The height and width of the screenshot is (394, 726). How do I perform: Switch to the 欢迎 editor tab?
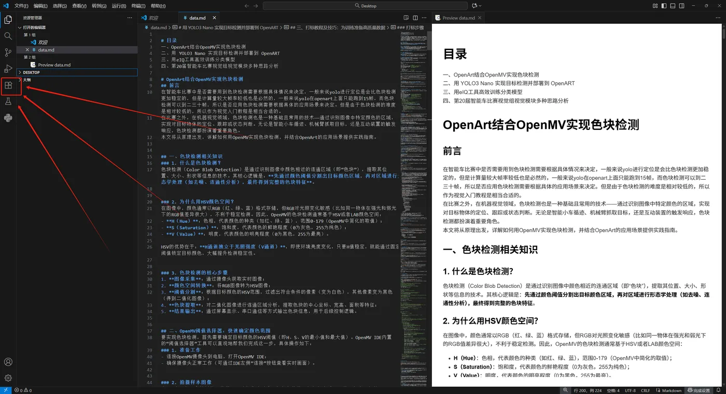pos(158,18)
